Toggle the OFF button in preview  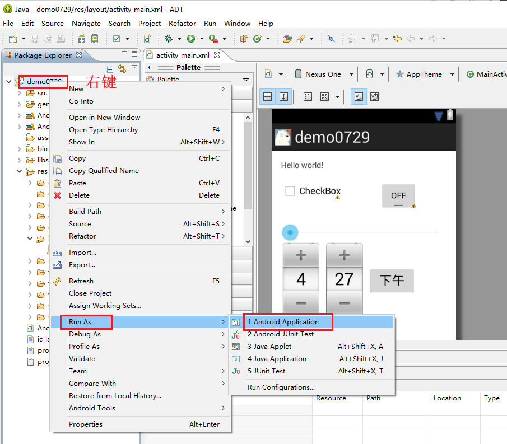398,195
